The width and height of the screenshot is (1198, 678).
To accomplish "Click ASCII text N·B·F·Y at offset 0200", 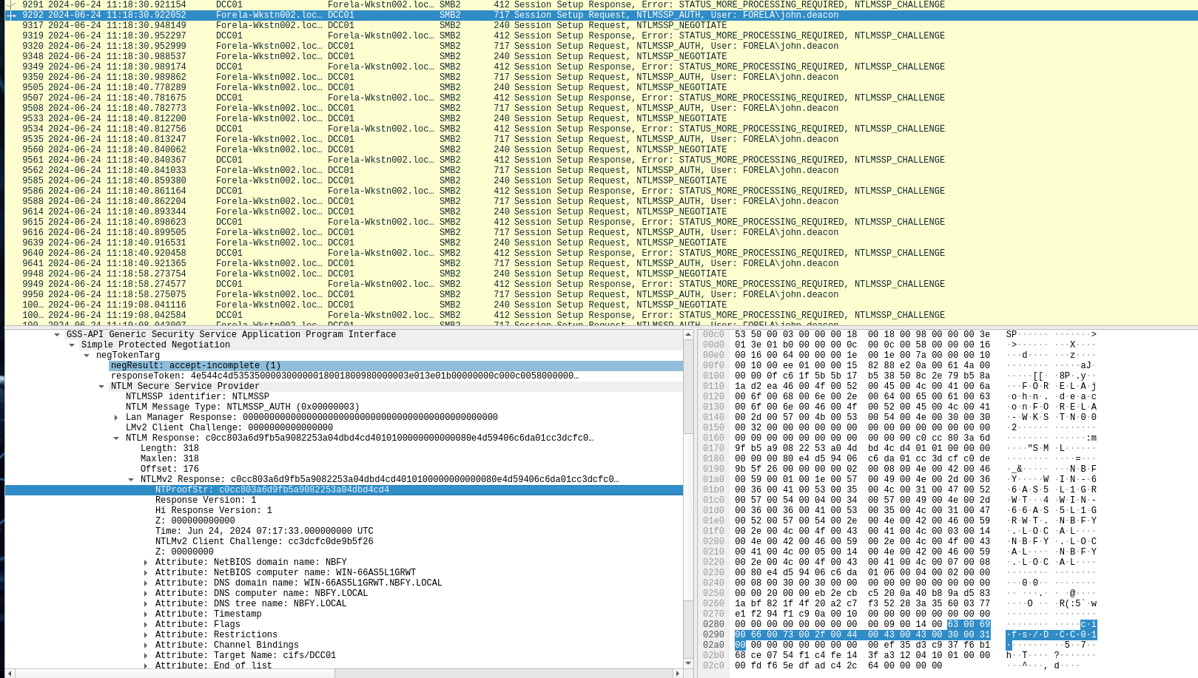I will 1030,542.
